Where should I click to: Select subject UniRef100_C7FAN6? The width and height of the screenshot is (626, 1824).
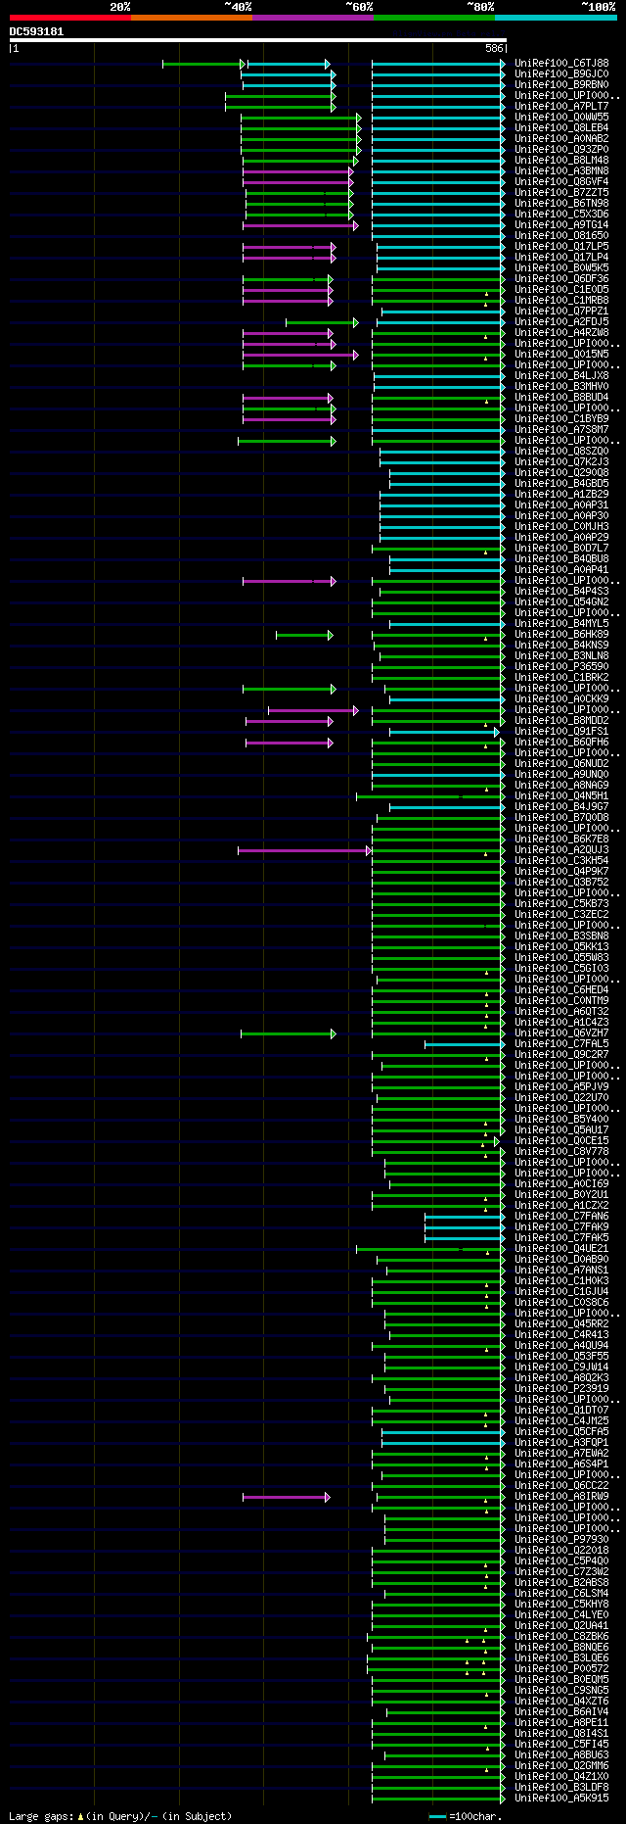561,1217
